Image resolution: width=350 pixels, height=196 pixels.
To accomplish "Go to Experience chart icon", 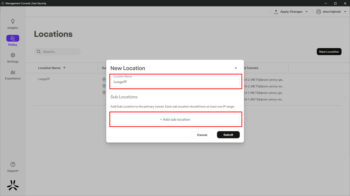I will pyautogui.click(x=13, y=72).
